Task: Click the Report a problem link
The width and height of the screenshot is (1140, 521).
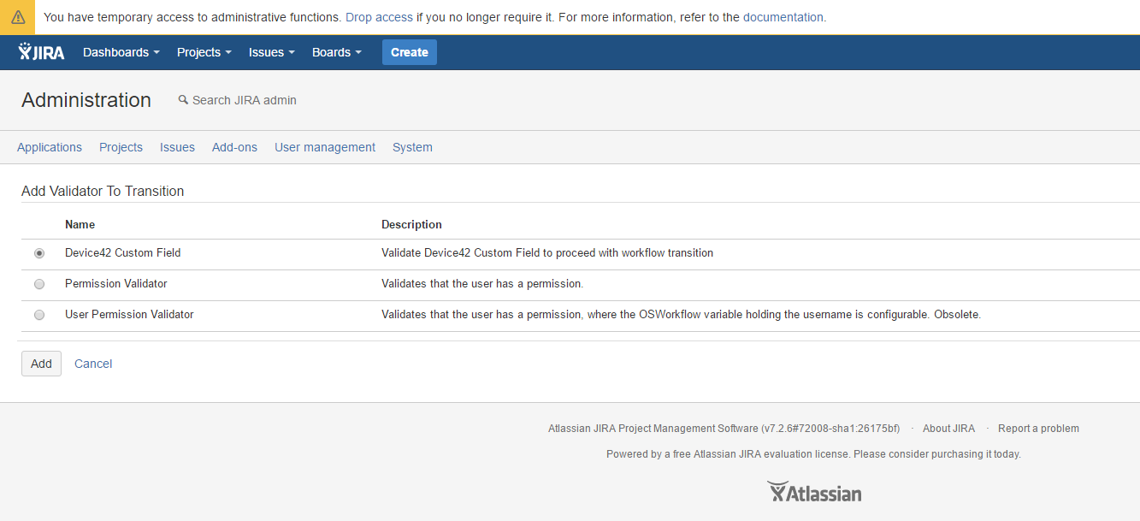Action: (x=1038, y=429)
